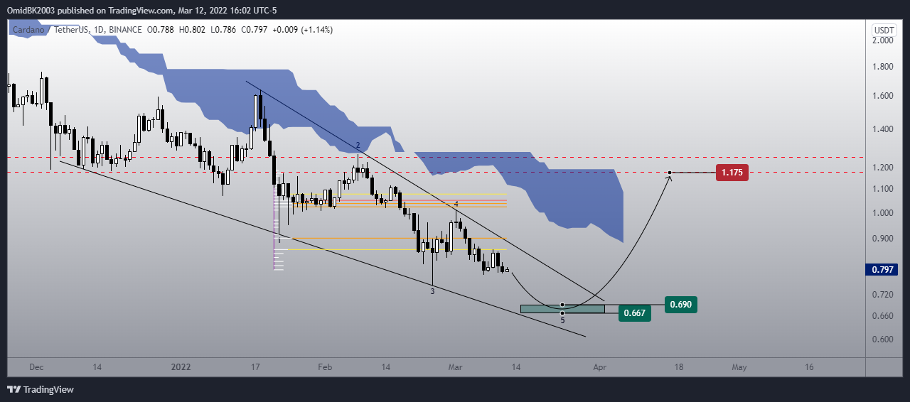
Task: Click the close value C0.797
Action: (253, 30)
